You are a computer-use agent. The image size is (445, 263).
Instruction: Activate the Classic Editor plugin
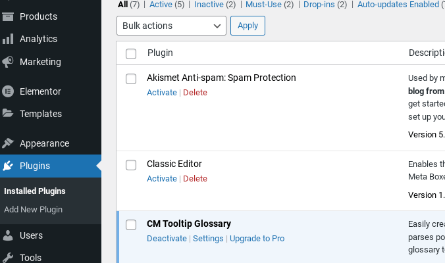click(162, 179)
